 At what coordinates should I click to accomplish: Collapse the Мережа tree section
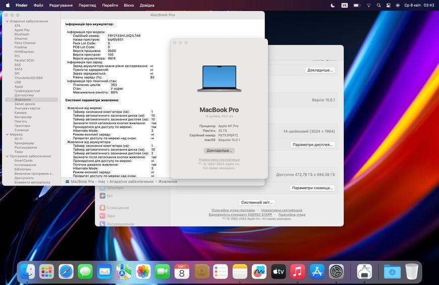click(7, 134)
